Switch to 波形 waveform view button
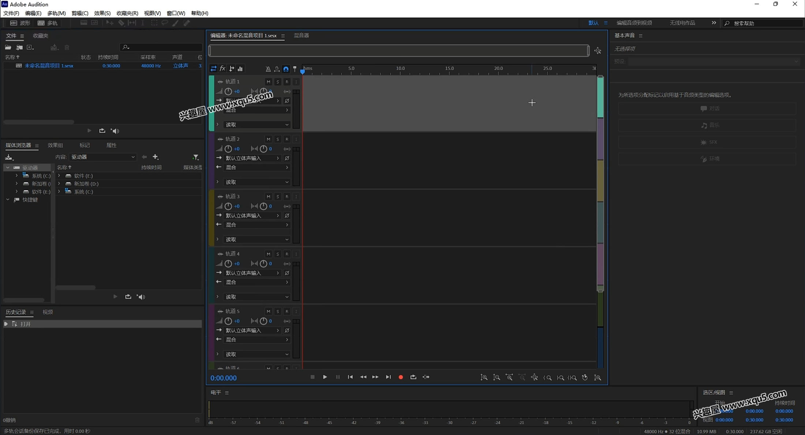The width and height of the screenshot is (805, 435). tap(20, 23)
